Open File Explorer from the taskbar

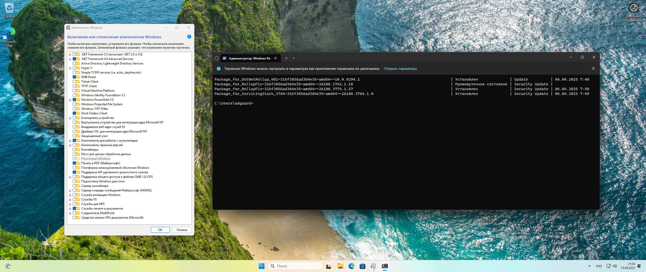[340, 266]
